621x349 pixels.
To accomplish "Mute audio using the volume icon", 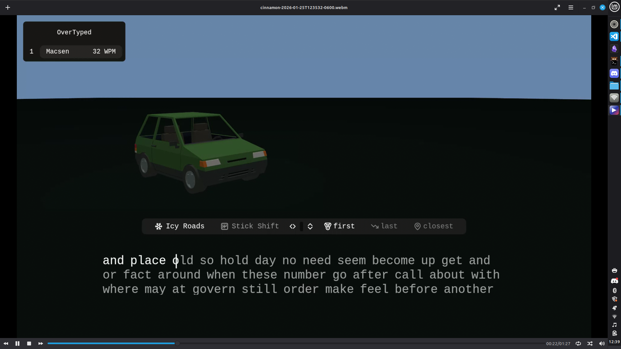I will click(x=602, y=344).
